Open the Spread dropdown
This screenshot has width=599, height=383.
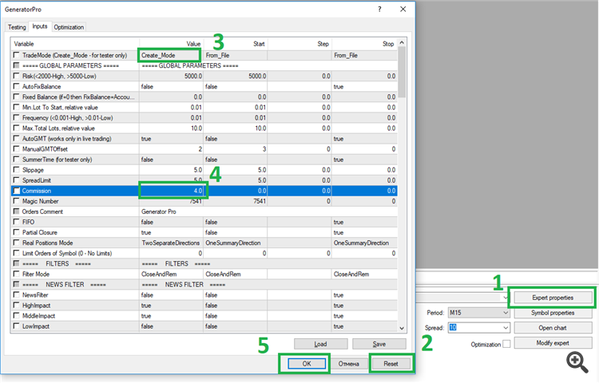coord(506,328)
